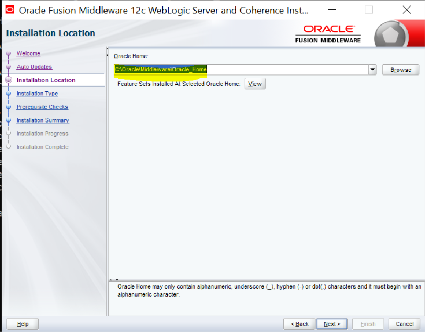Open the Prerequisite Checks step link
The width and height of the screenshot is (425, 332).
(42, 107)
